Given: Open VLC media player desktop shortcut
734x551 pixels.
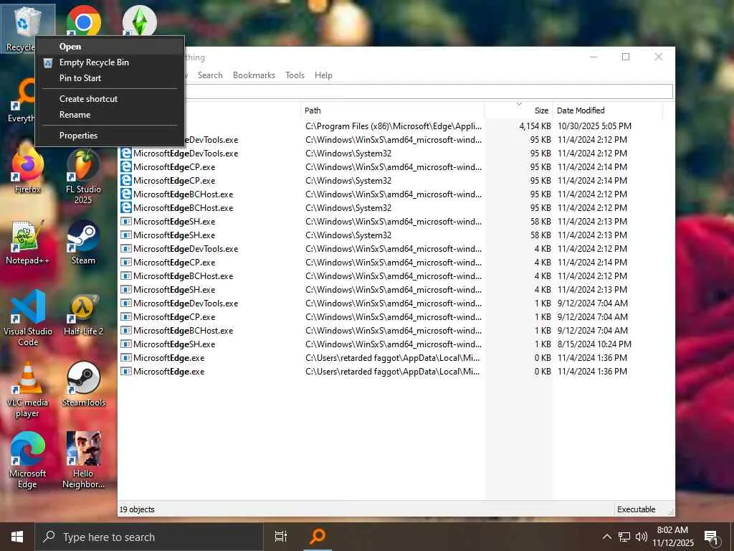Looking at the screenshot, I should pos(28,390).
